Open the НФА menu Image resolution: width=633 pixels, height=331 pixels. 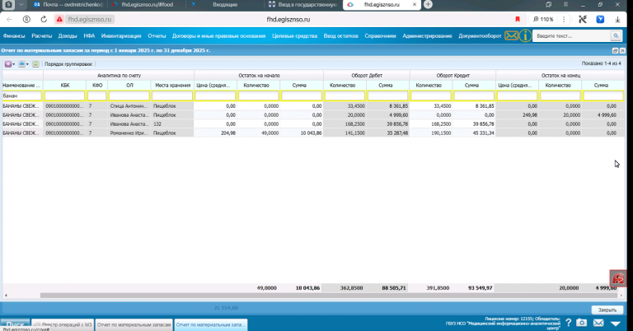coord(89,36)
